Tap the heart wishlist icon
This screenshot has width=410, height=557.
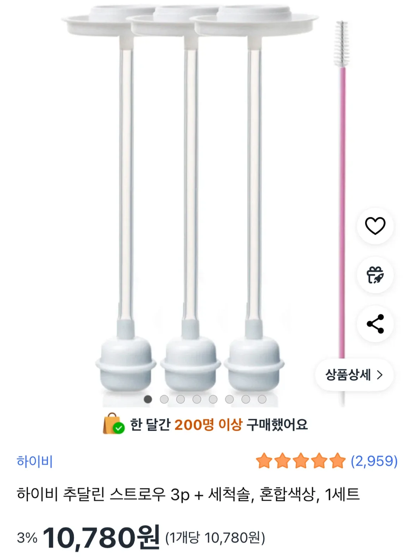tap(375, 226)
